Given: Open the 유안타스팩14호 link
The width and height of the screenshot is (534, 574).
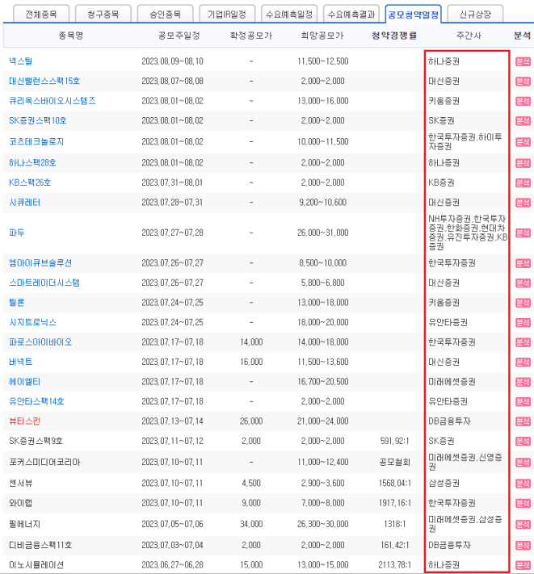Looking at the screenshot, I should [36, 401].
